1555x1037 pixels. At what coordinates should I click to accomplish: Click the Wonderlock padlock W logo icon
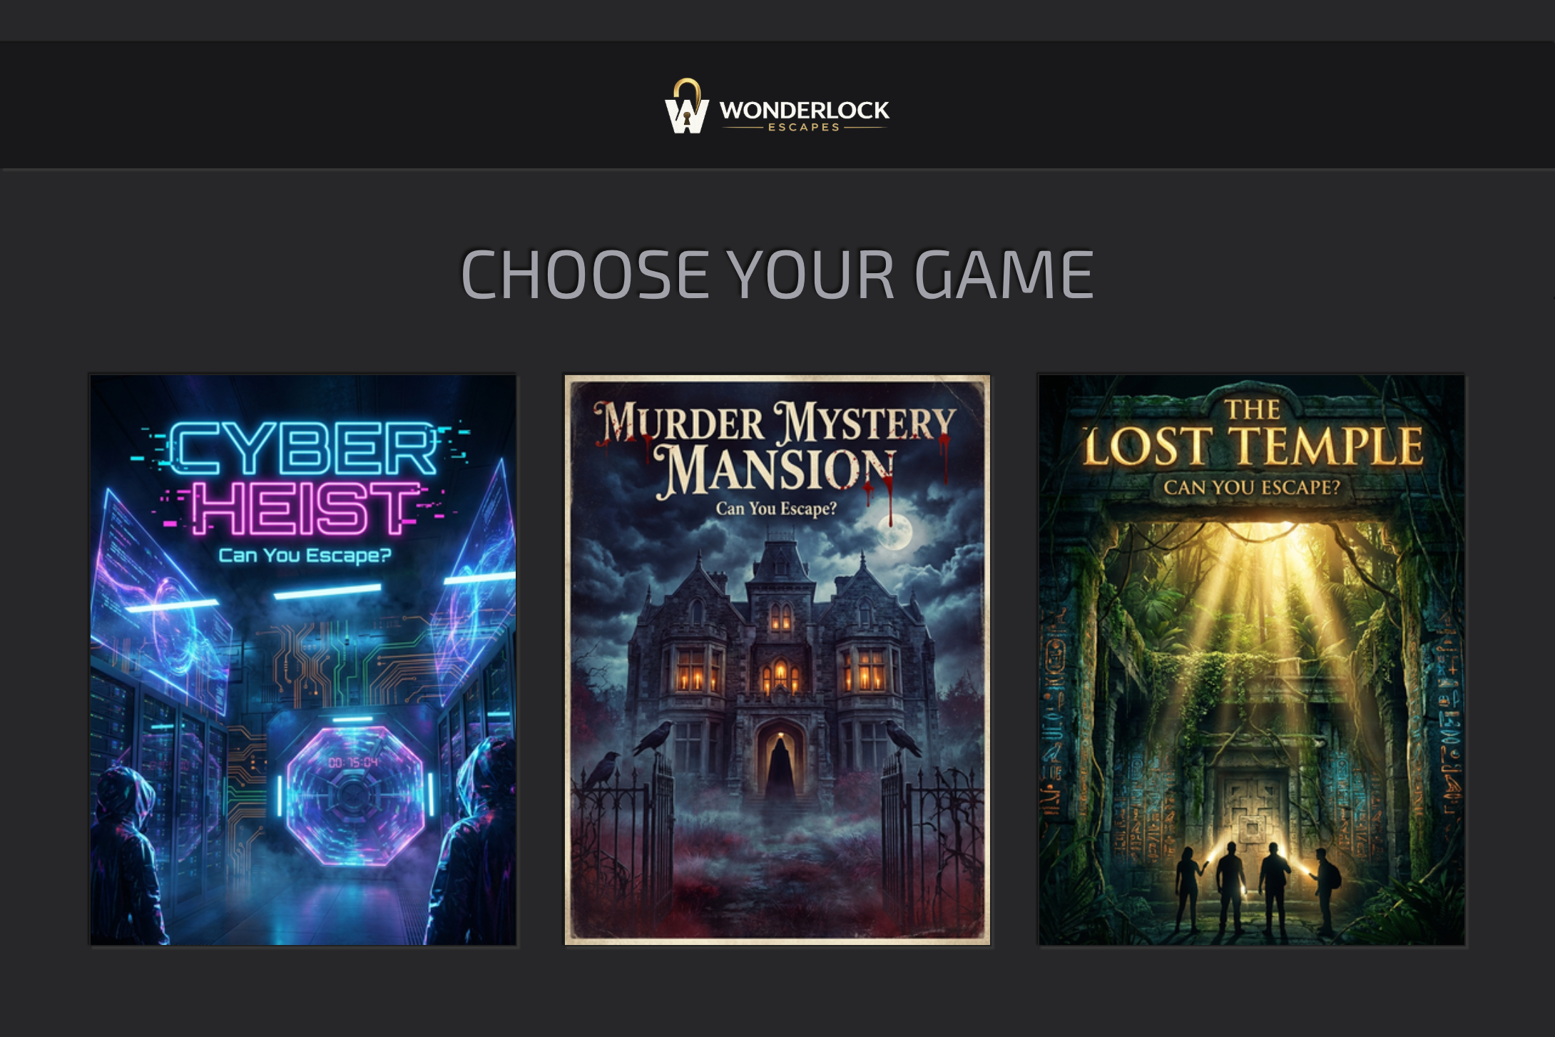pos(687,106)
